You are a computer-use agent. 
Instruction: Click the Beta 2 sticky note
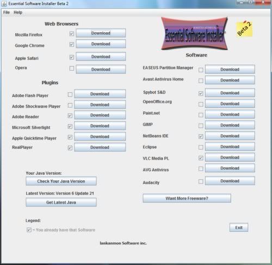[x=244, y=29]
